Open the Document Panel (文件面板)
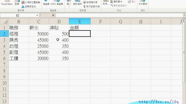The image size is (186, 104). tap(143, 3)
